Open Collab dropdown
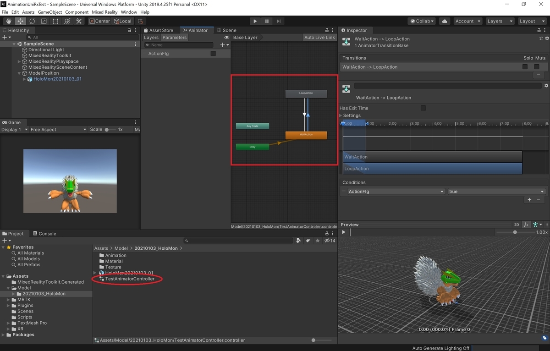 [422, 21]
